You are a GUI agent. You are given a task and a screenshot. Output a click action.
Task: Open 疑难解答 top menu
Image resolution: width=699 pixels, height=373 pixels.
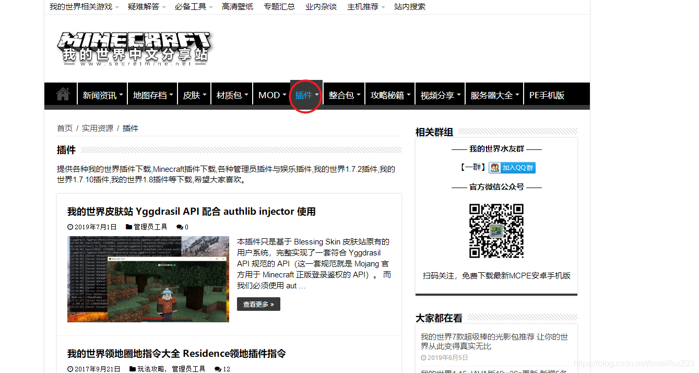(147, 7)
